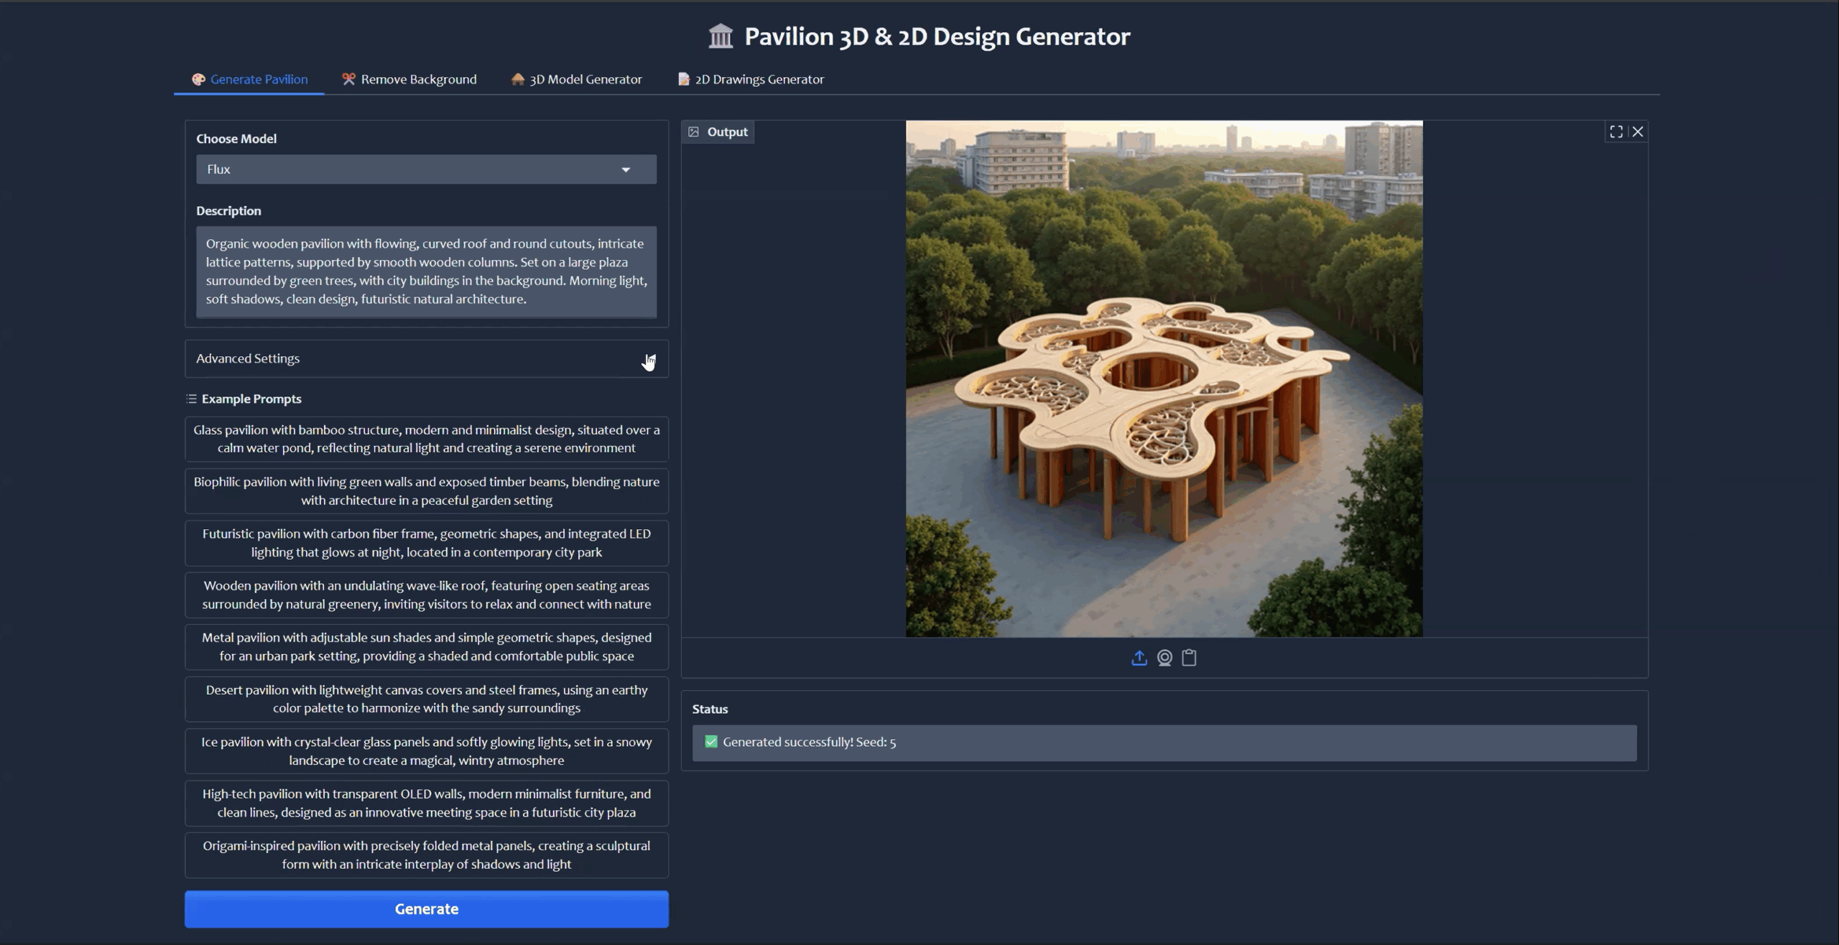Click the paste from clipboard icon
This screenshot has width=1839, height=945.
1189,658
